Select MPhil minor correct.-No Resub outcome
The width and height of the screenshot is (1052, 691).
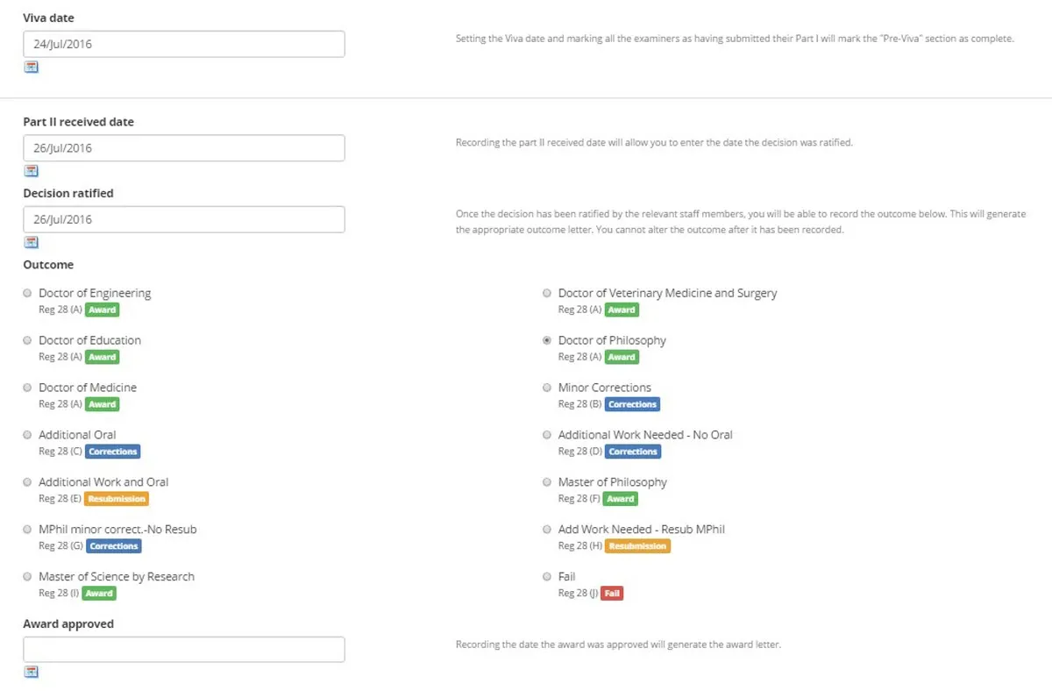tap(26, 530)
